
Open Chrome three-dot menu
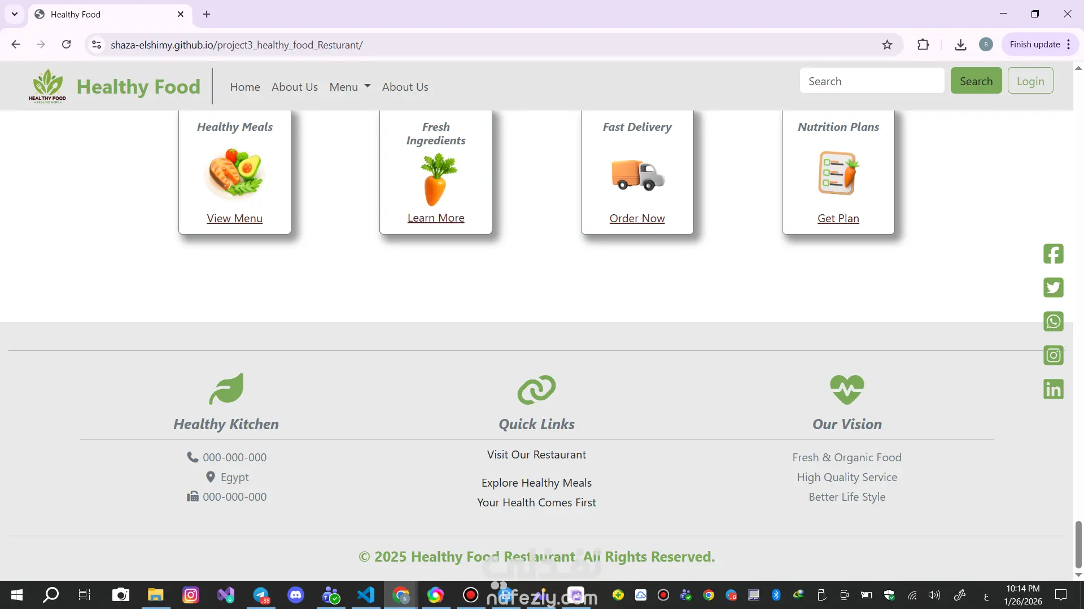point(1069,45)
